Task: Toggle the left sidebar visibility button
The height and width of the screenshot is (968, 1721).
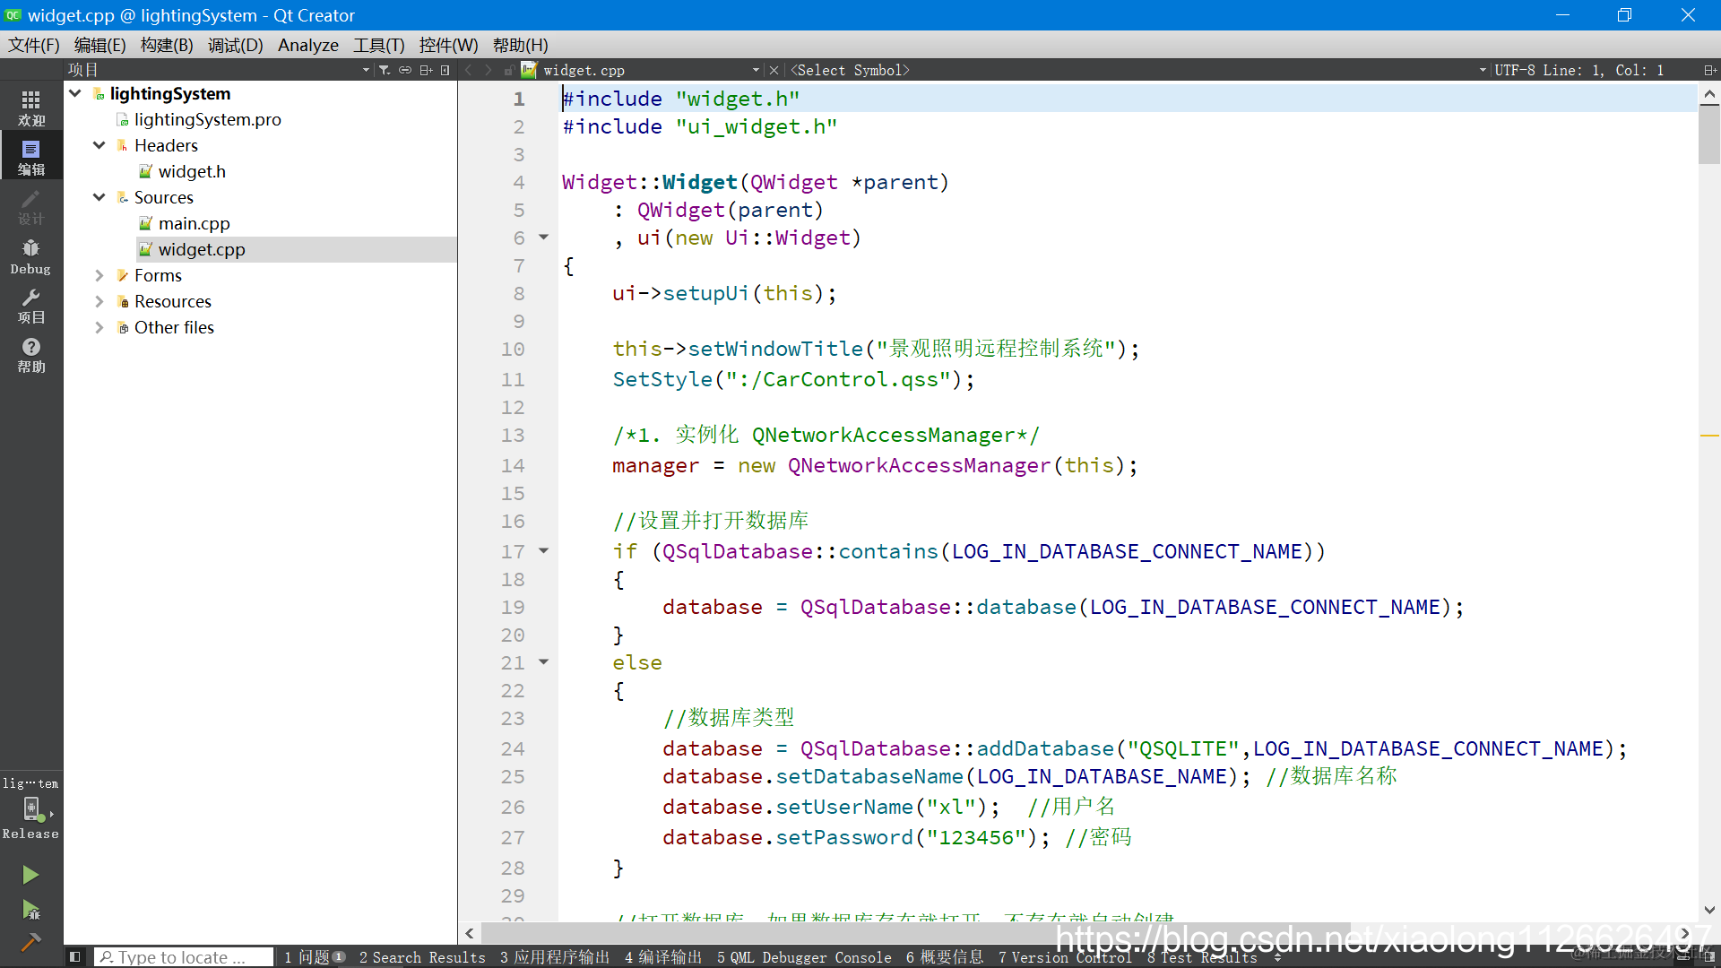Action: pyautogui.click(x=75, y=957)
